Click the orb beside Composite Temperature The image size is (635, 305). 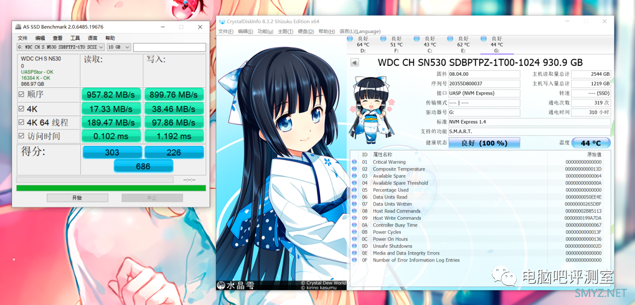[x=354, y=169]
